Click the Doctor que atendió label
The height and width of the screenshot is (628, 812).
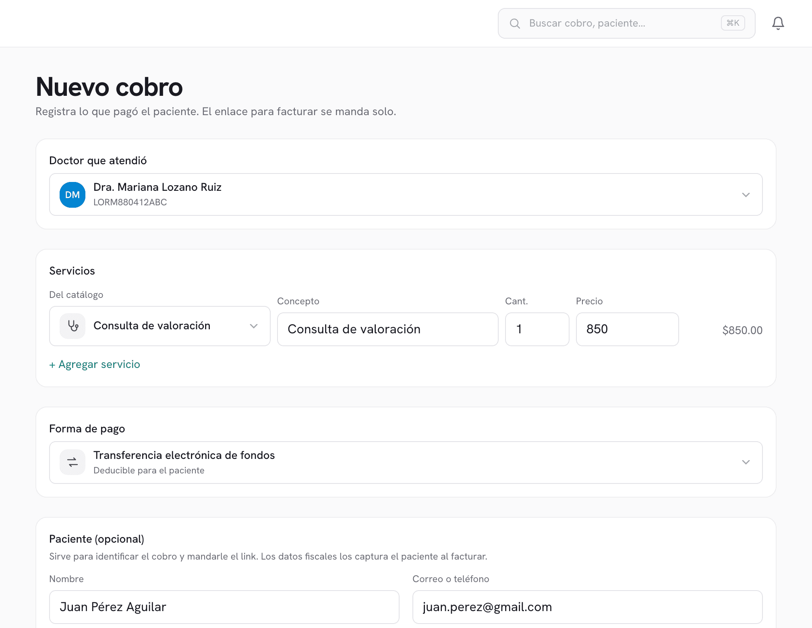point(98,161)
